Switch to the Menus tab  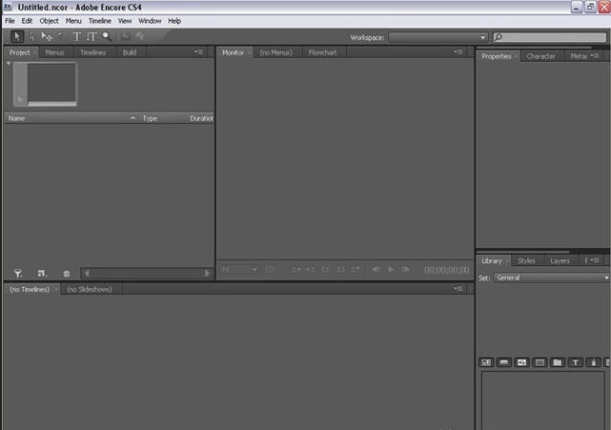[54, 52]
